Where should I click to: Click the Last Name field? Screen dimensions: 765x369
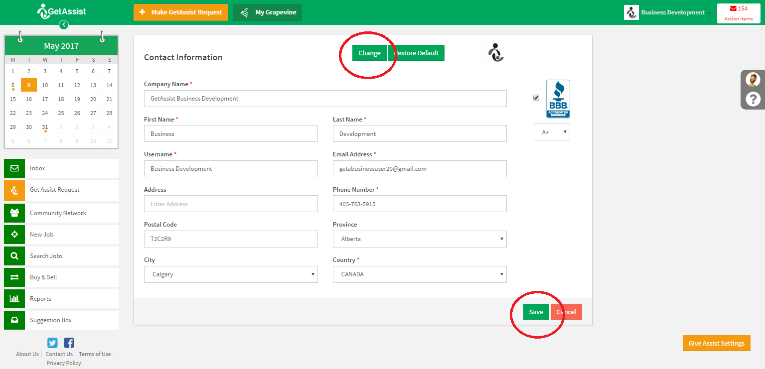(x=420, y=133)
